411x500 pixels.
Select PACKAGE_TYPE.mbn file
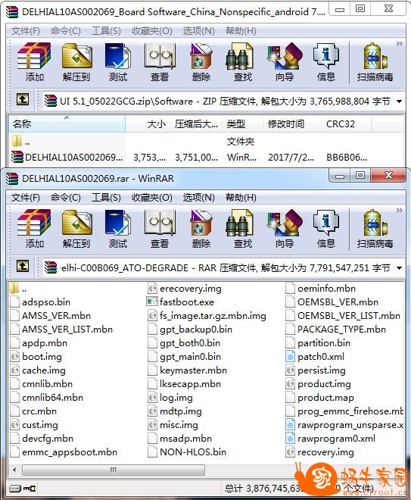(336, 329)
